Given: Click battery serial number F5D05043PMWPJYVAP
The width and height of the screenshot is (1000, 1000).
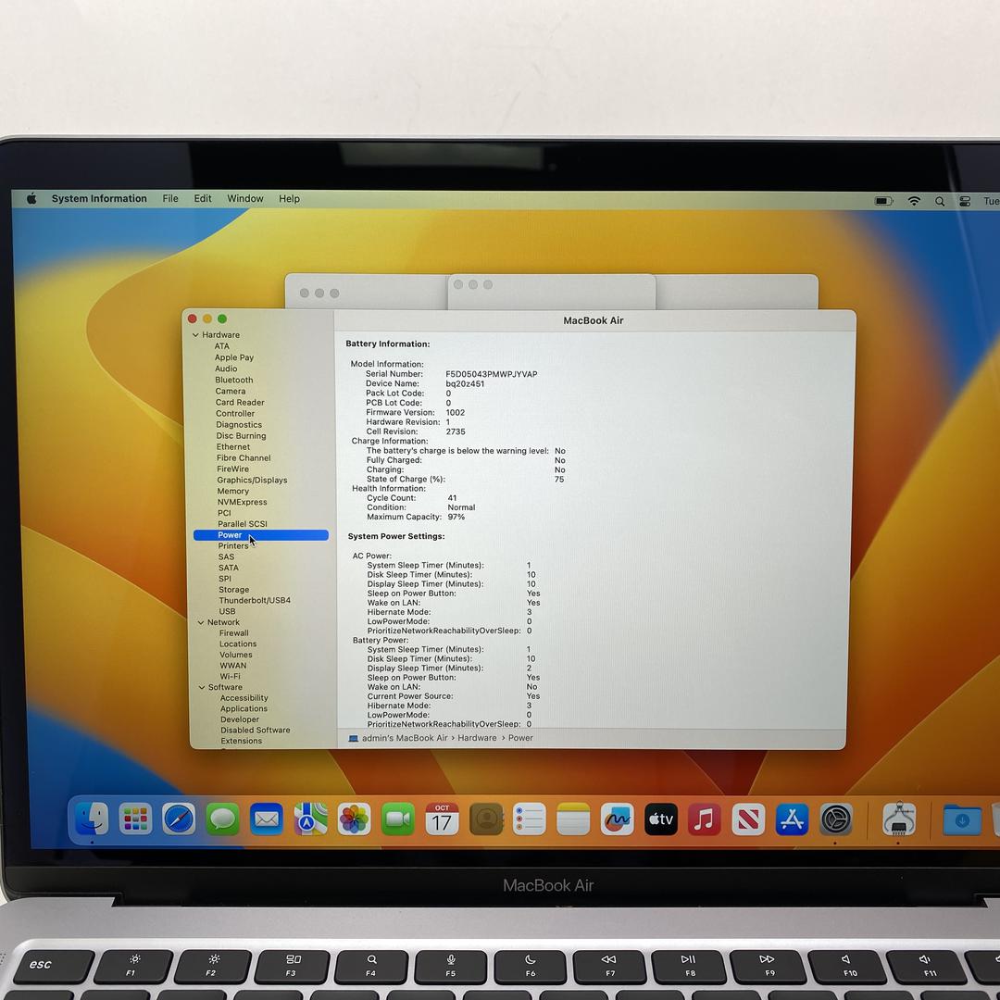Looking at the screenshot, I should coord(491,374).
